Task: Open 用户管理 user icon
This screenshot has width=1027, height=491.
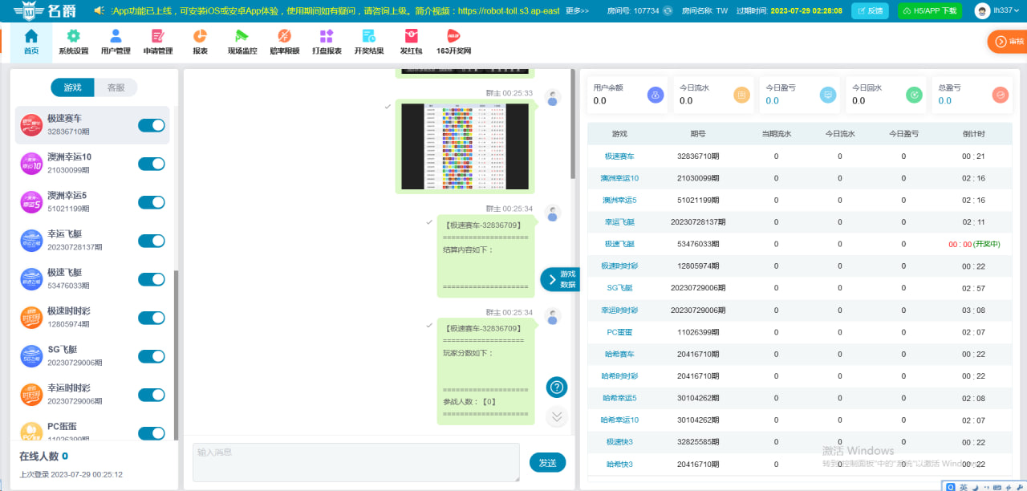Action: point(116,37)
